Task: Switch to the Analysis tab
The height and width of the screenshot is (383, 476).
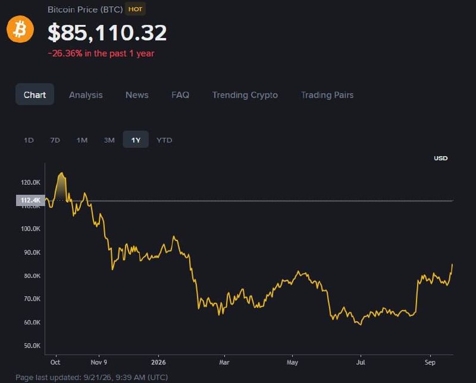Action: [86, 95]
